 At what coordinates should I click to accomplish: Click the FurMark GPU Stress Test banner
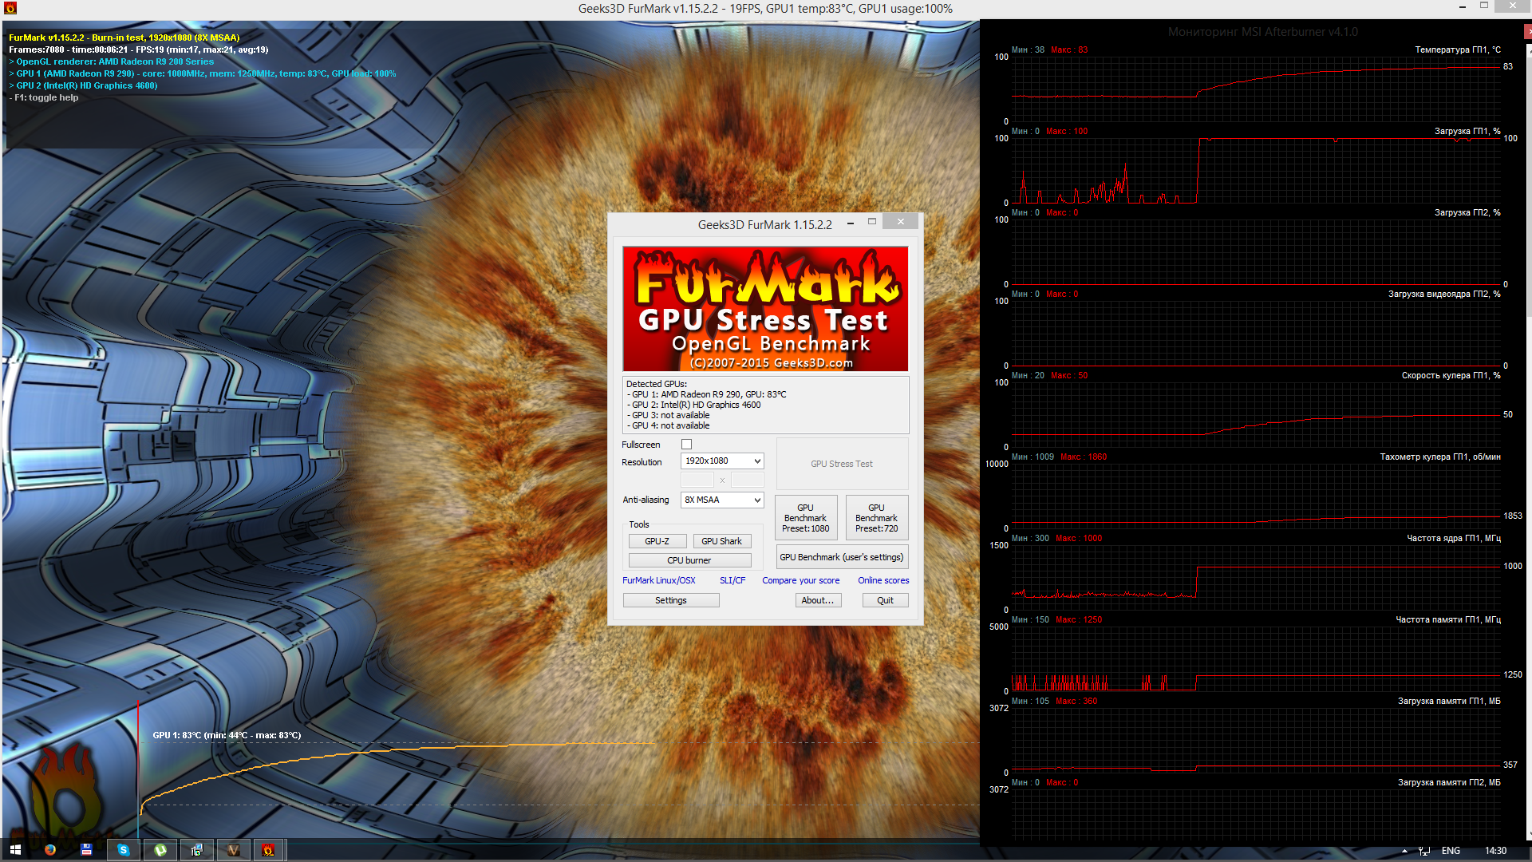[764, 309]
